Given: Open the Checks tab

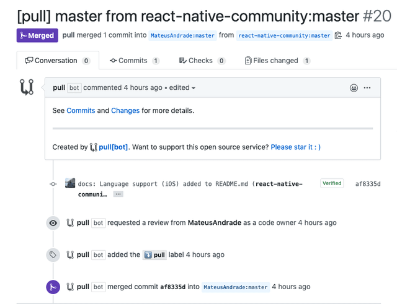Looking at the screenshot, I should coord(202,61).
